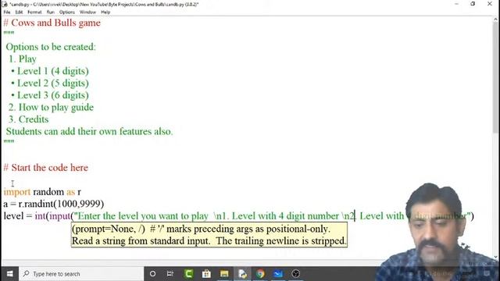Click the "Level 1 (4 digits)" line
This screenshot has height=281, width=500.
[x=53, y=71]
